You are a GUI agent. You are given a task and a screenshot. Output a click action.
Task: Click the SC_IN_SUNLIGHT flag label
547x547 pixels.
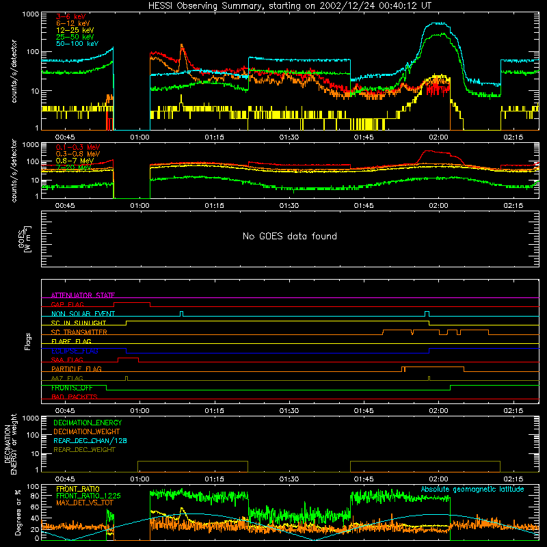(x=79, y=323)
